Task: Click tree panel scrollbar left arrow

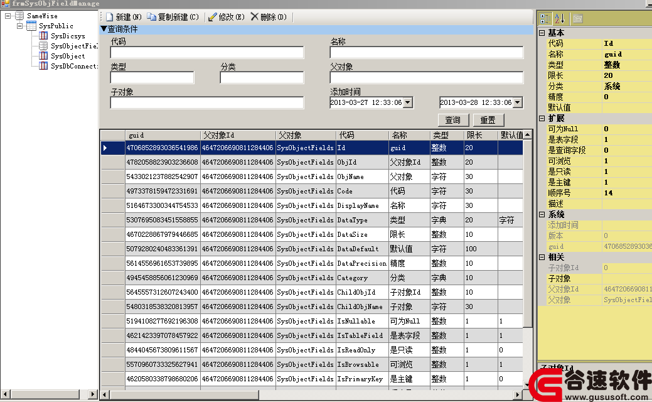Action: tap(6, 394)
